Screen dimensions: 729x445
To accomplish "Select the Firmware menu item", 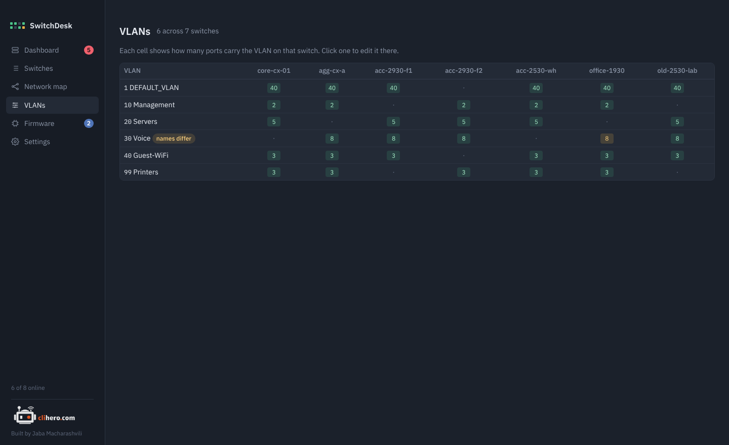I will pyautogui.click(x=52, y=123).
